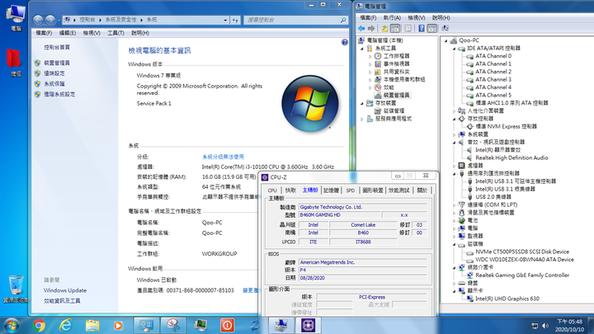Open Windows Explorer folder from taskbar
This screenshot has width=594, height=334.
[x=92, y=325]
